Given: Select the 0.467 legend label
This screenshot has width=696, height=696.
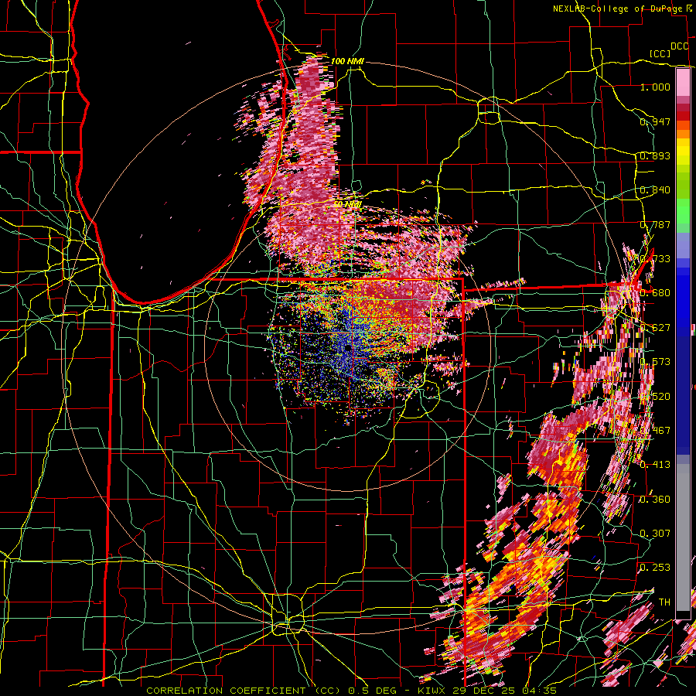Looking at the screenshot, I should 655,430.
